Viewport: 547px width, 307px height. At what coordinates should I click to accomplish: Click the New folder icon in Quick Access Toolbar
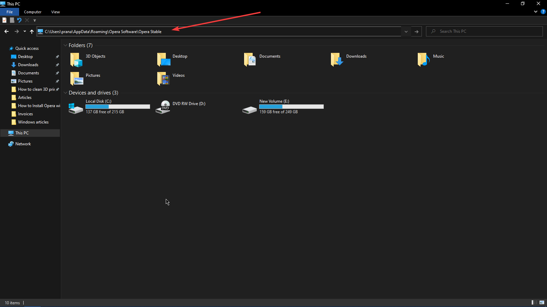[12, 20]
